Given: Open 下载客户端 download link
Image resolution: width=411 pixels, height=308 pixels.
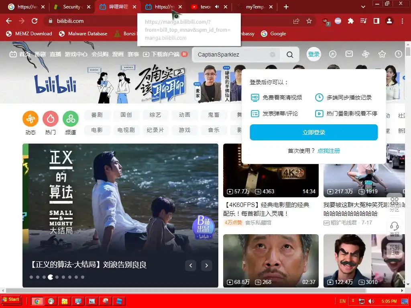Looking at the screenshot, I should point(165,54).
